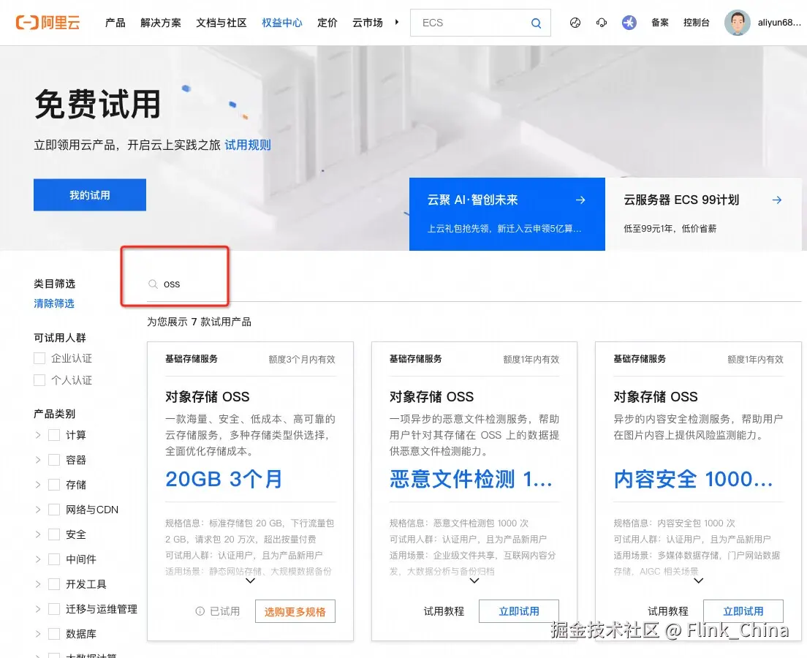Open the 解决方案 menu
The image size is (807, 658).
tap(161, 23)
